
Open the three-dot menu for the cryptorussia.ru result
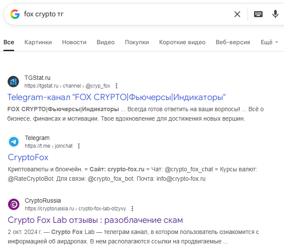(132, 209)
